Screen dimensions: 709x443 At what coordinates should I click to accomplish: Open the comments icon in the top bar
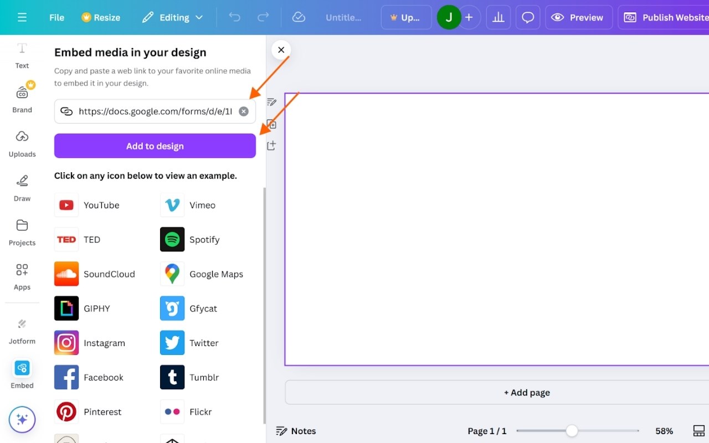point(527,17)
